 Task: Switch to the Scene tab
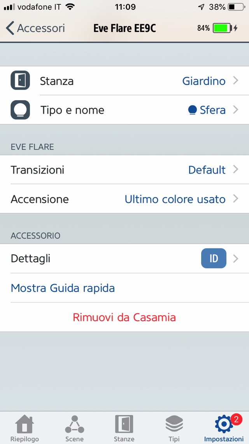point(74,428)
